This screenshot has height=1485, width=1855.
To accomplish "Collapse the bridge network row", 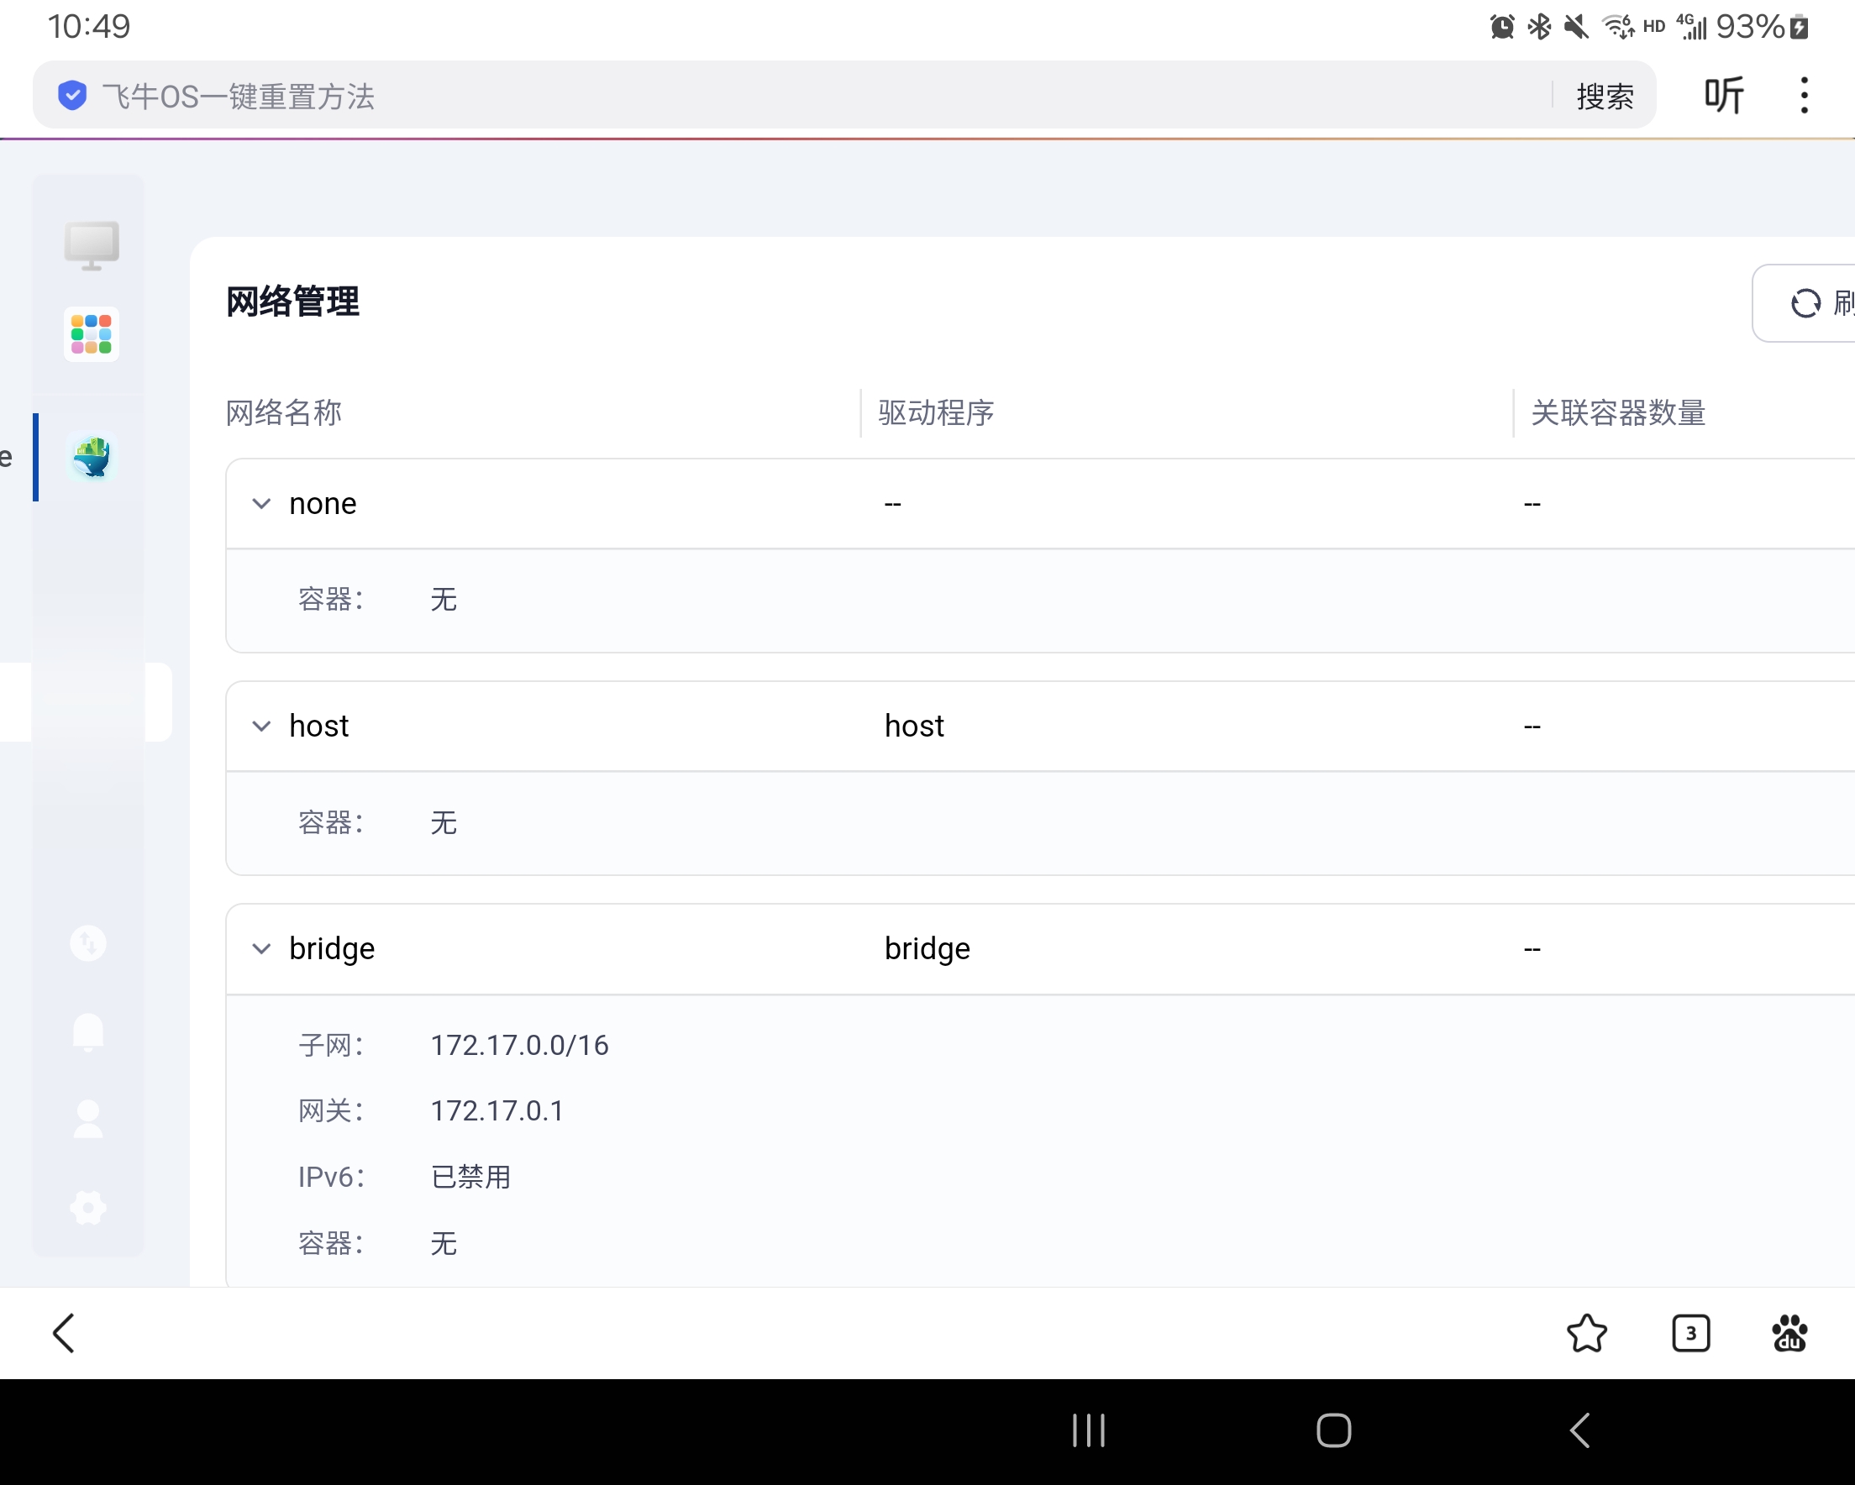I will [x=261, y=948].
